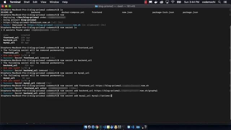Click the display status icon in menu bar
Image resolution: width=231 pixels, height=130 pixels.
(151, 2)
